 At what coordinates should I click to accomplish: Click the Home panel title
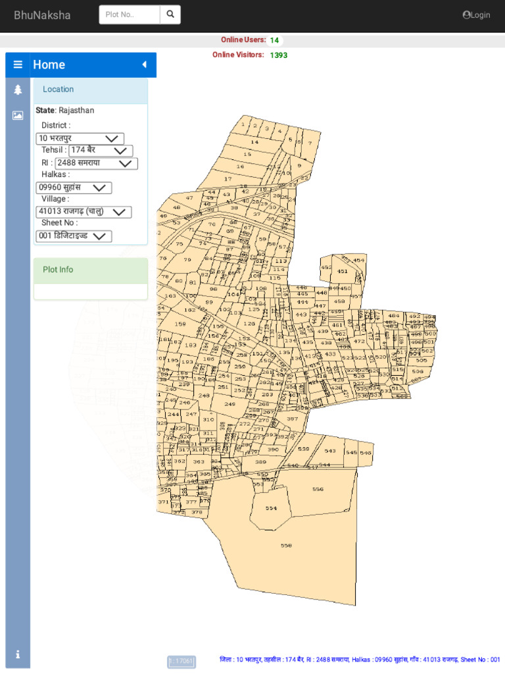click(x=49, y=65)
